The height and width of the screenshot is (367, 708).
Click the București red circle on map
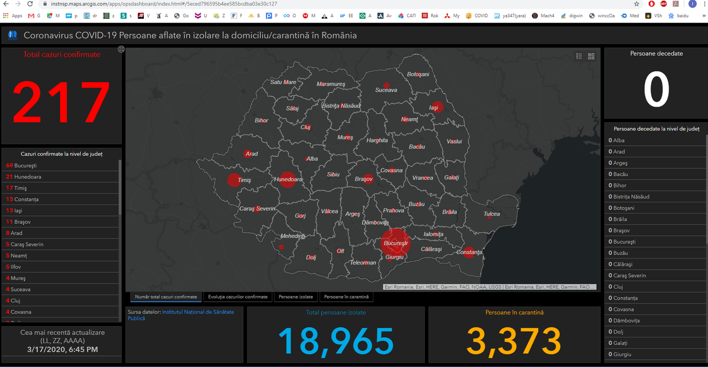pos(395,242)
